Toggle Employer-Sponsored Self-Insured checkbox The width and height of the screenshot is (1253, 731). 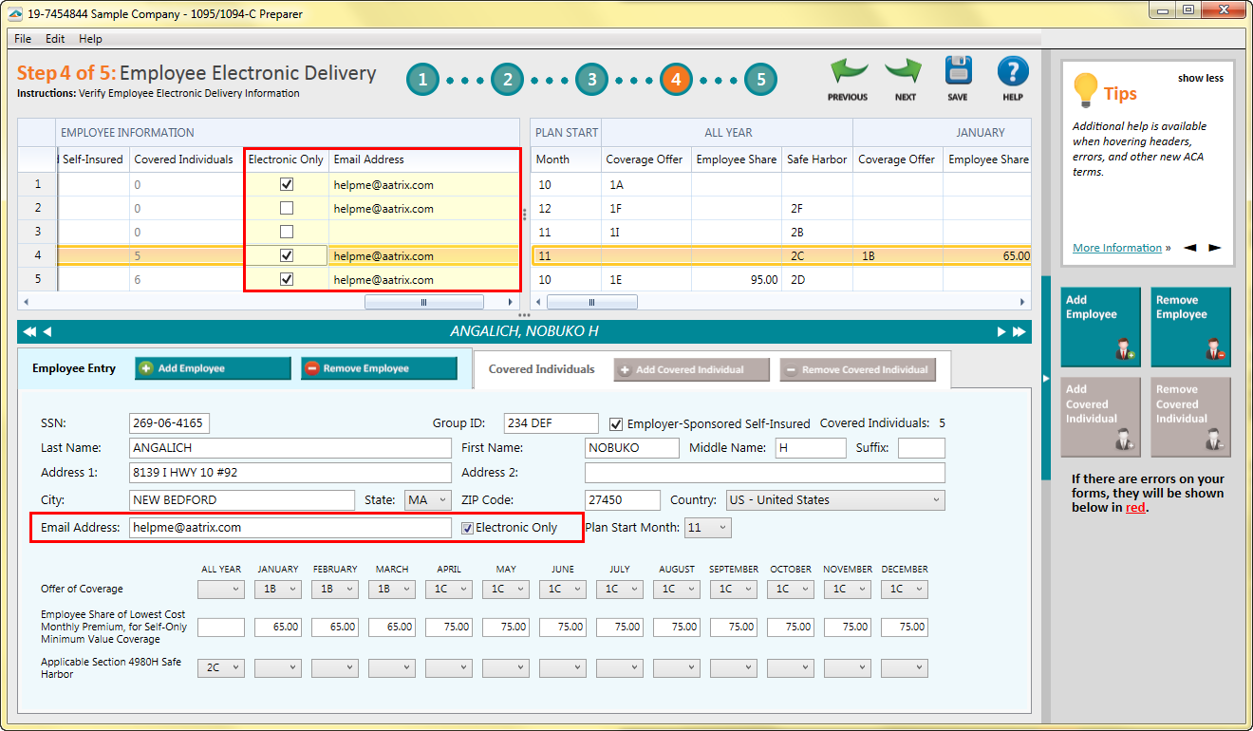(616, 423)
